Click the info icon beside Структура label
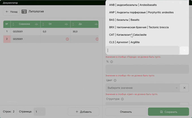Image resolution: width=192 pixels, height=118 pixels. [122, 99]
